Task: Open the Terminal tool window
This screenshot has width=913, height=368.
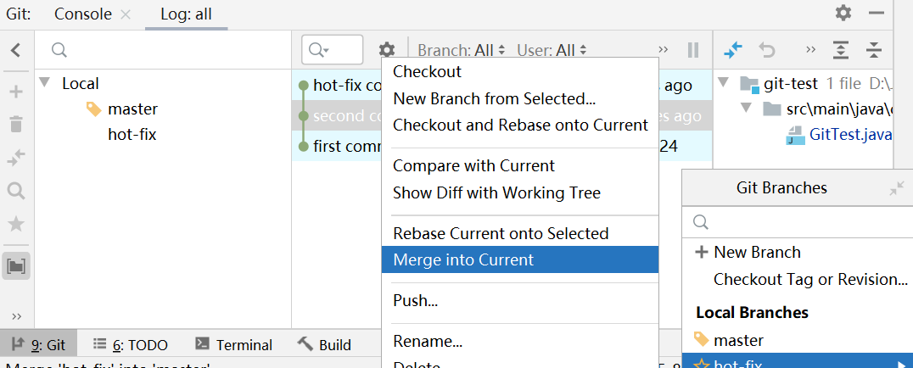Action: [x=232, y=345]
